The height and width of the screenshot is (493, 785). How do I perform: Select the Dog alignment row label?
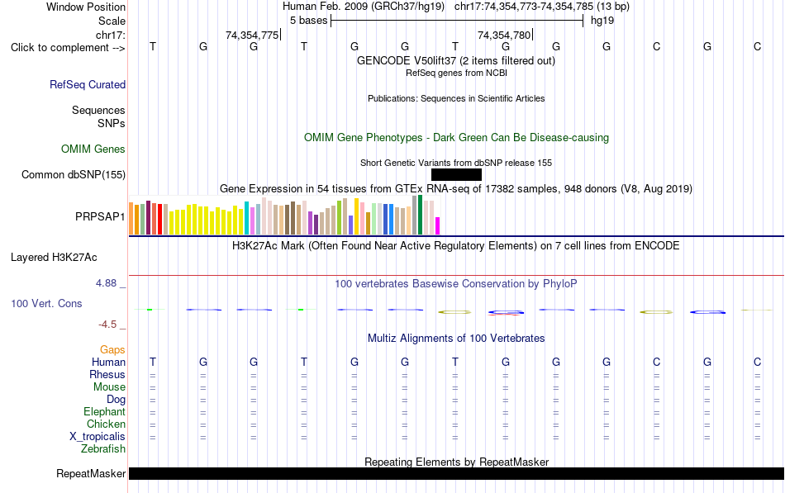coord(116,400)
